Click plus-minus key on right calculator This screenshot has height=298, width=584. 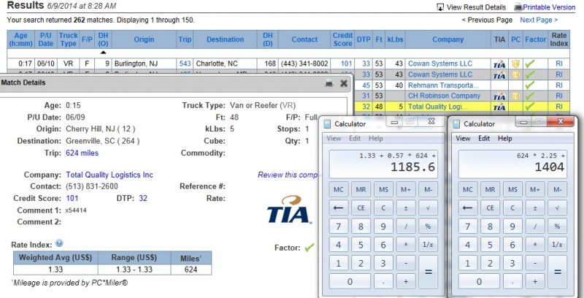[535, 207]
